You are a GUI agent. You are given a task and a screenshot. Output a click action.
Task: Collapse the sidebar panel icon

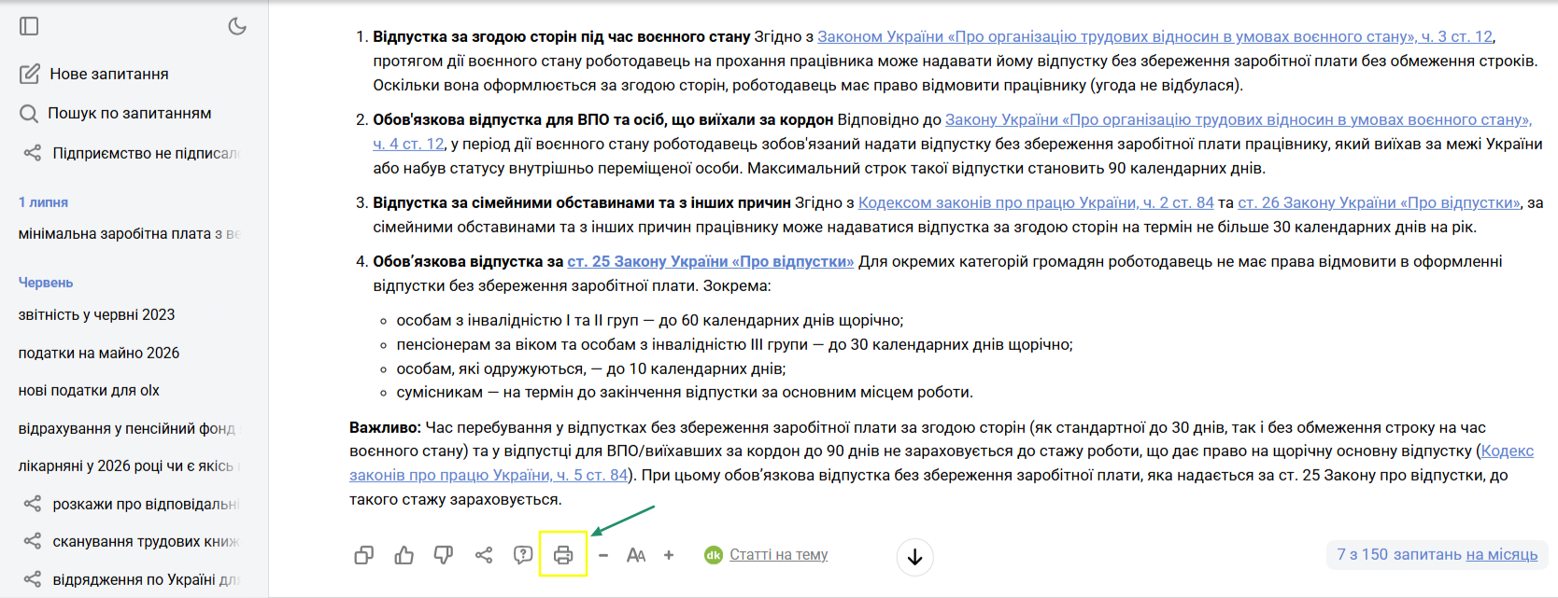pos(29,26)
